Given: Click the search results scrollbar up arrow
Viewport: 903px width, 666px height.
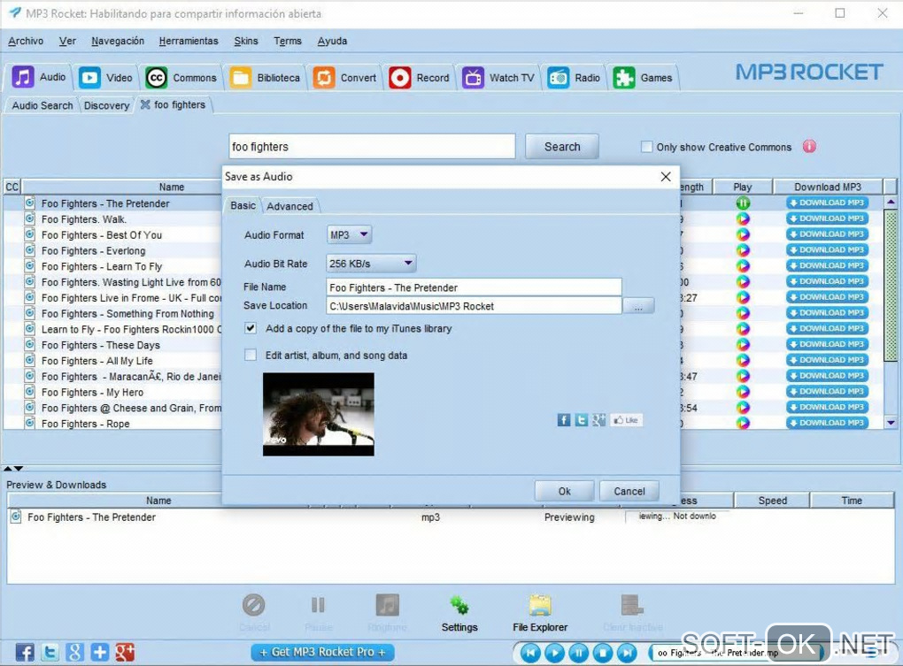Looking at the screenshot, I should click(x=891, y=203).
